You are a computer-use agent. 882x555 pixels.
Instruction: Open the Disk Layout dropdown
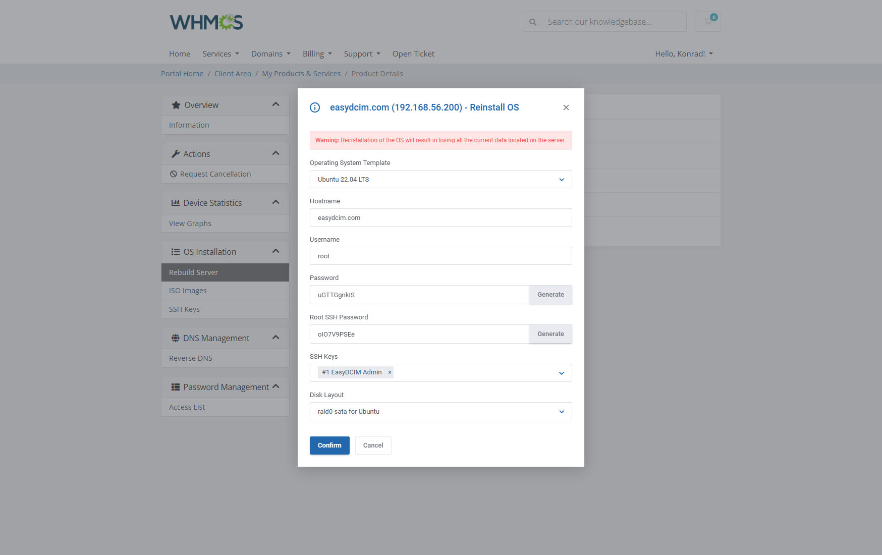[x=441, y=411]
